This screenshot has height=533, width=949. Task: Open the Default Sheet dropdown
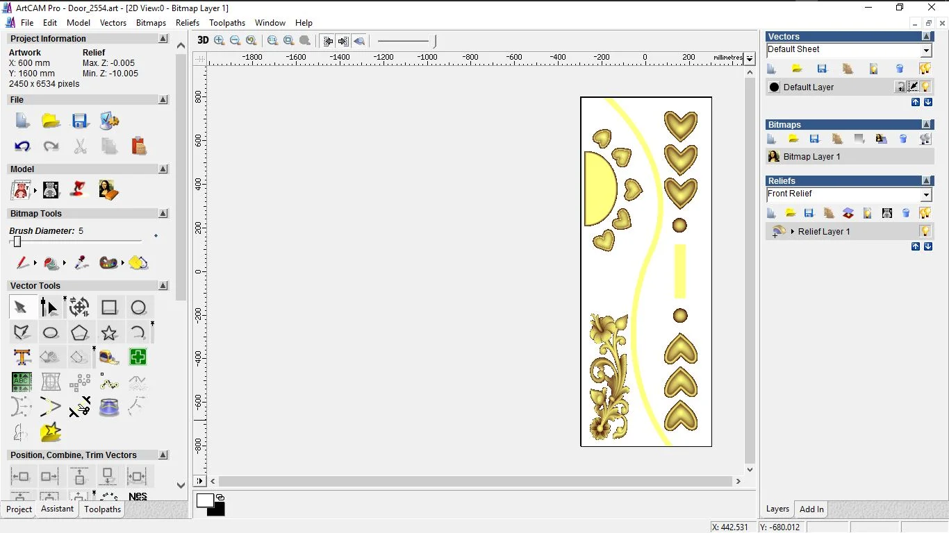coord(926,50)
